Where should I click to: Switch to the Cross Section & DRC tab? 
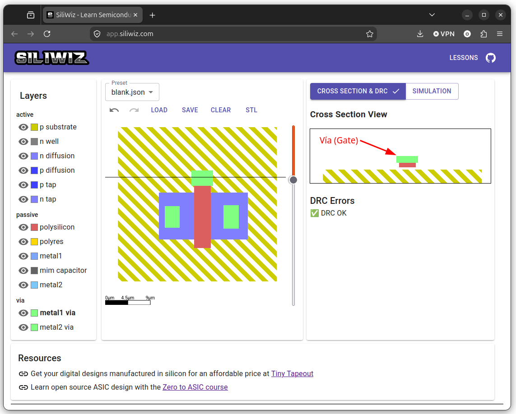(x=358, y=91)
